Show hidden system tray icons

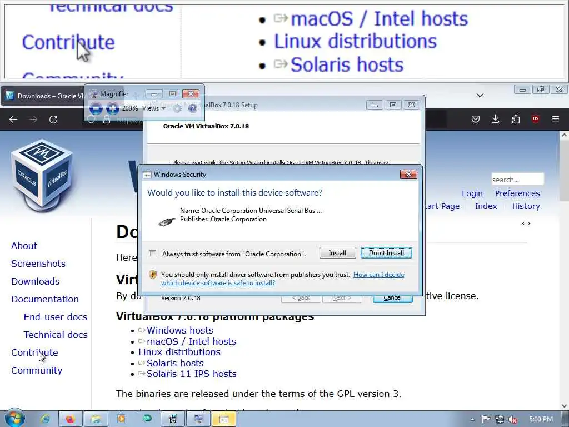(x=472, y=420)
